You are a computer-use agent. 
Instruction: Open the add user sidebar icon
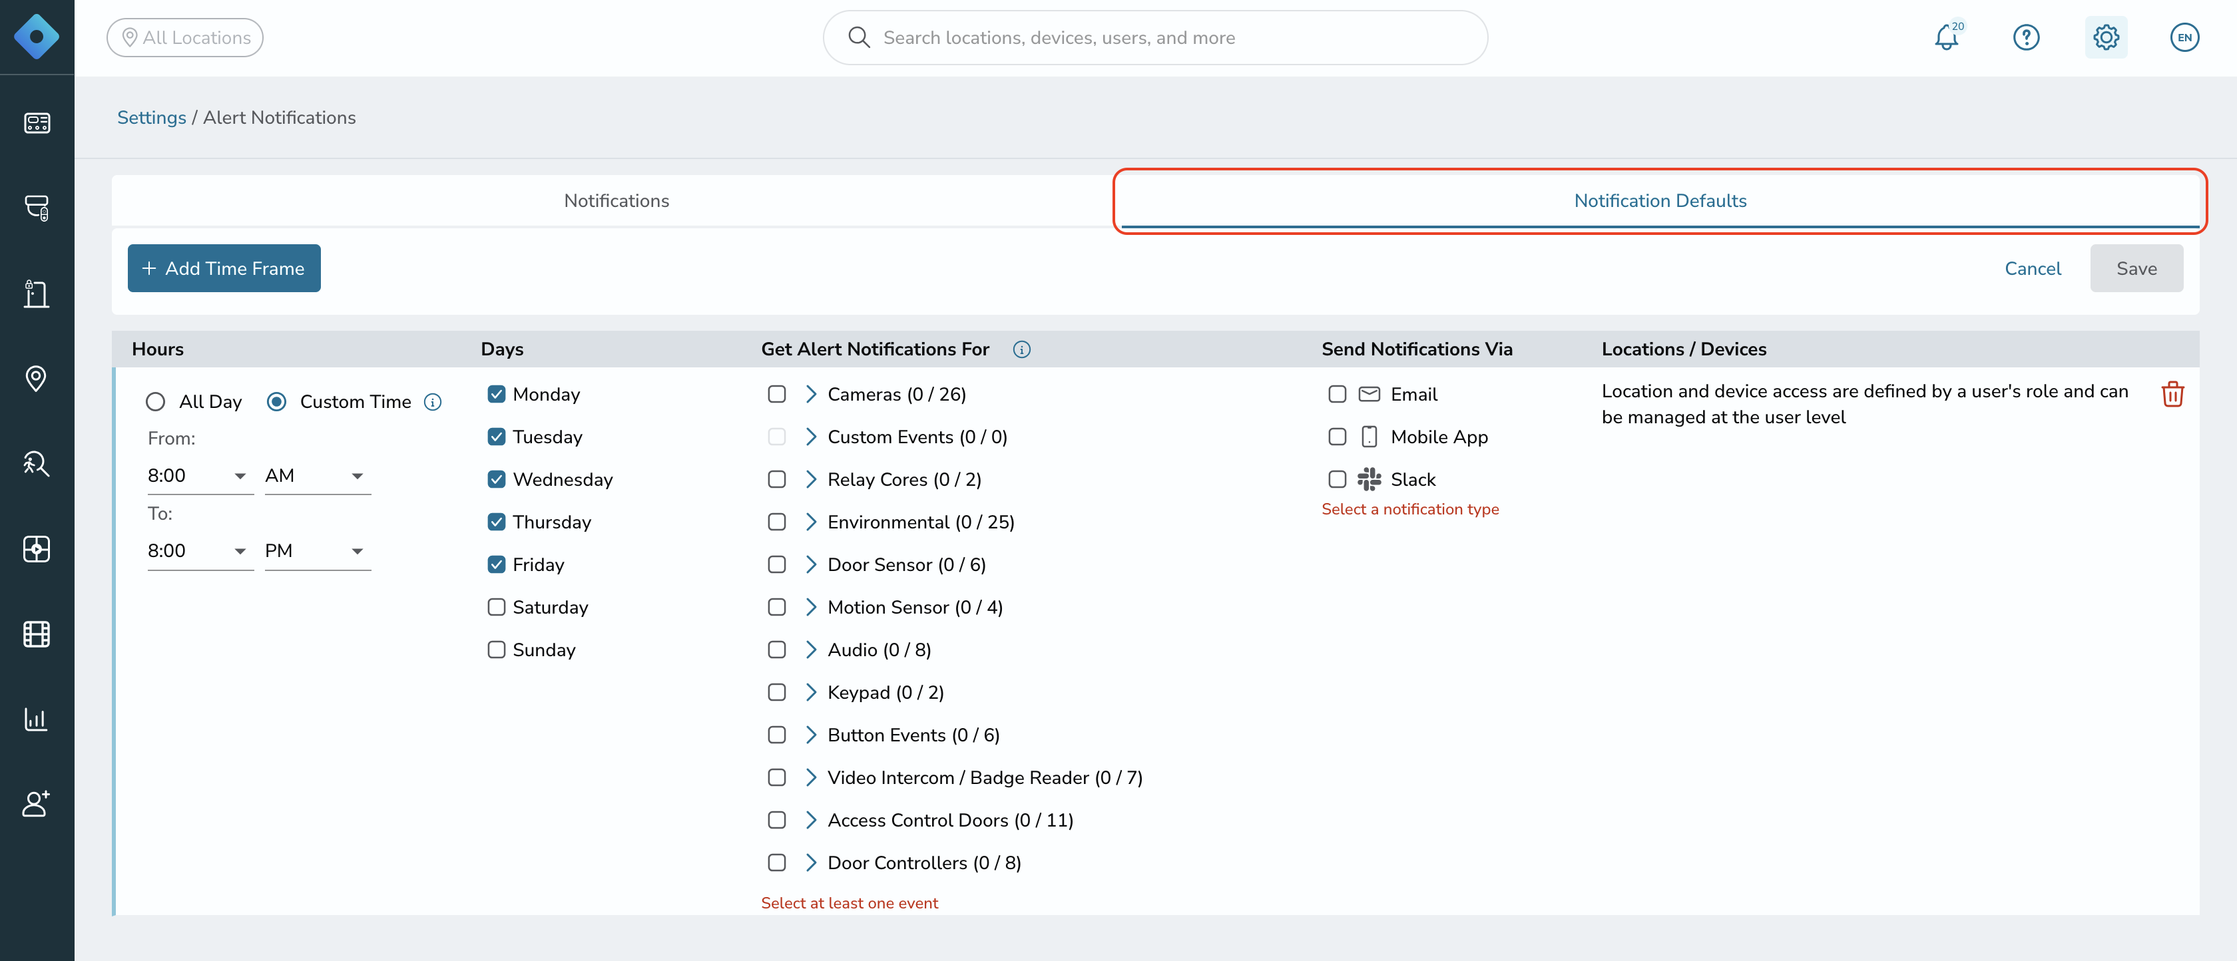click(x=37, y=804)
